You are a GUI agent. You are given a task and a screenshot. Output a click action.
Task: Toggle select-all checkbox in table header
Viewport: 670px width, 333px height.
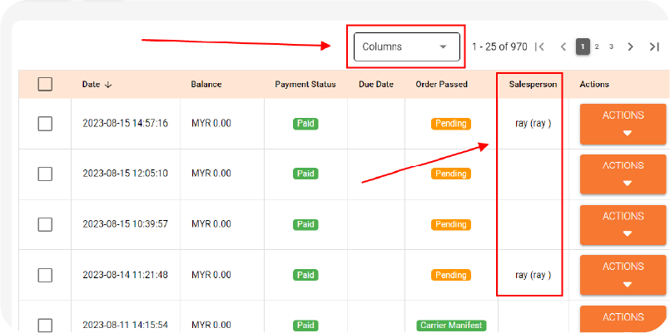coord(45,84)
